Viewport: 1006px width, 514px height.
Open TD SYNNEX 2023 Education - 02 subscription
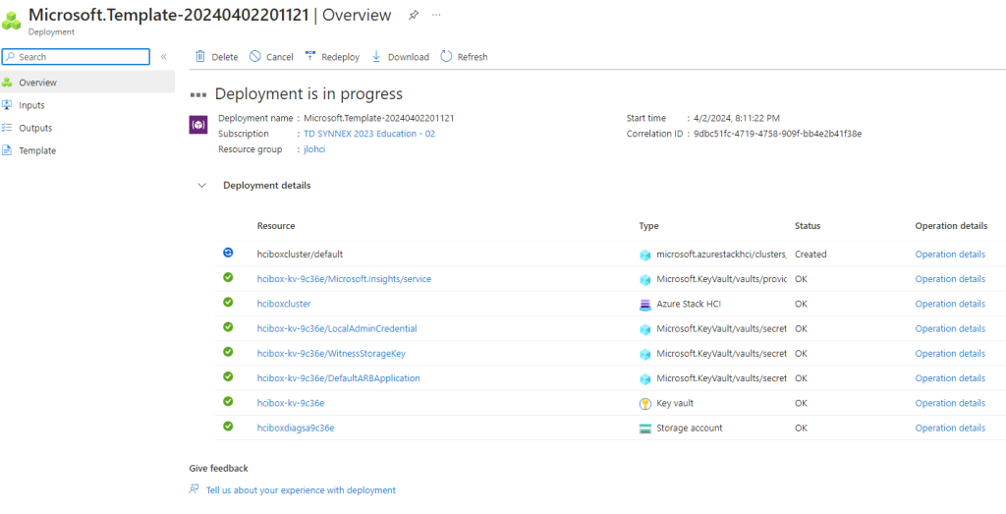click(x=369, y=134)
